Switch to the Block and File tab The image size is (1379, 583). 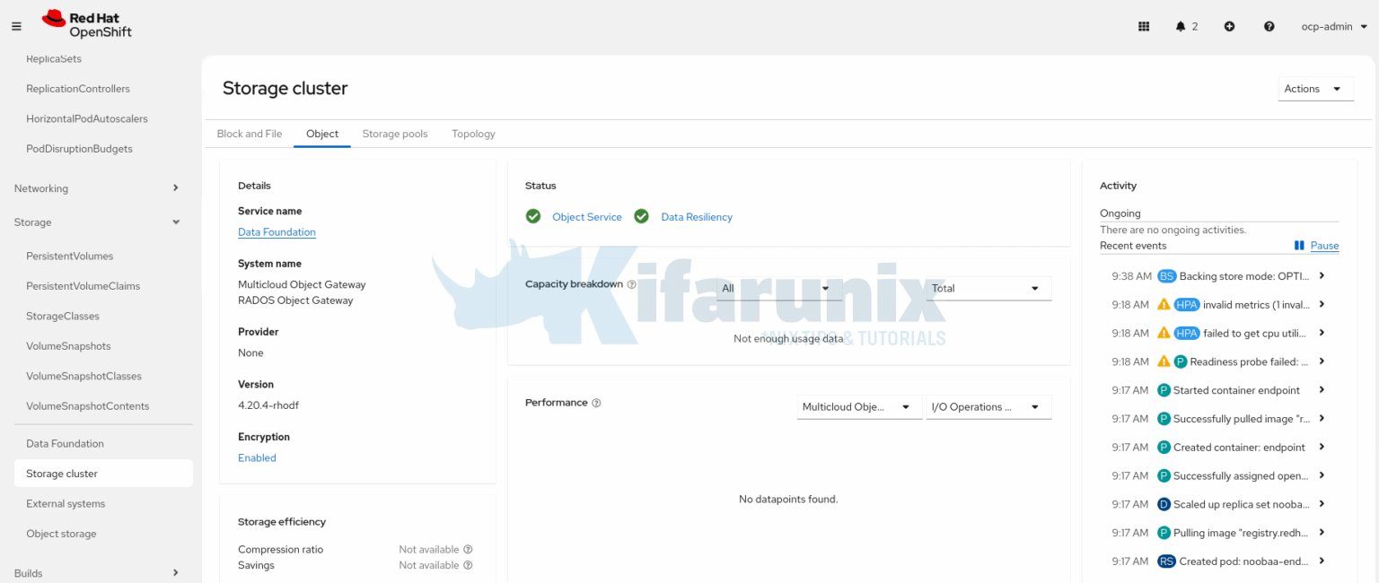(x=250, y=134)
